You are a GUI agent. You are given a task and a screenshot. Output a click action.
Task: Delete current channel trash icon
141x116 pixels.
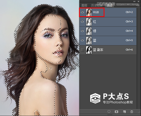132,111
